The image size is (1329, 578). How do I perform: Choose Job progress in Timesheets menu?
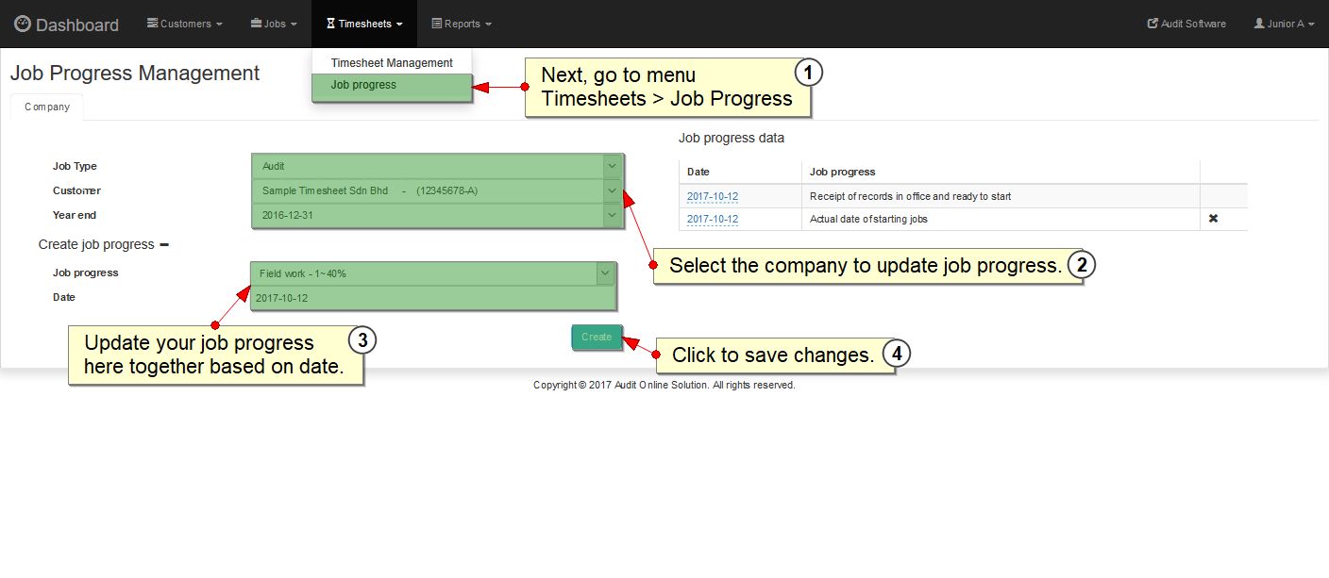[363, 85]
